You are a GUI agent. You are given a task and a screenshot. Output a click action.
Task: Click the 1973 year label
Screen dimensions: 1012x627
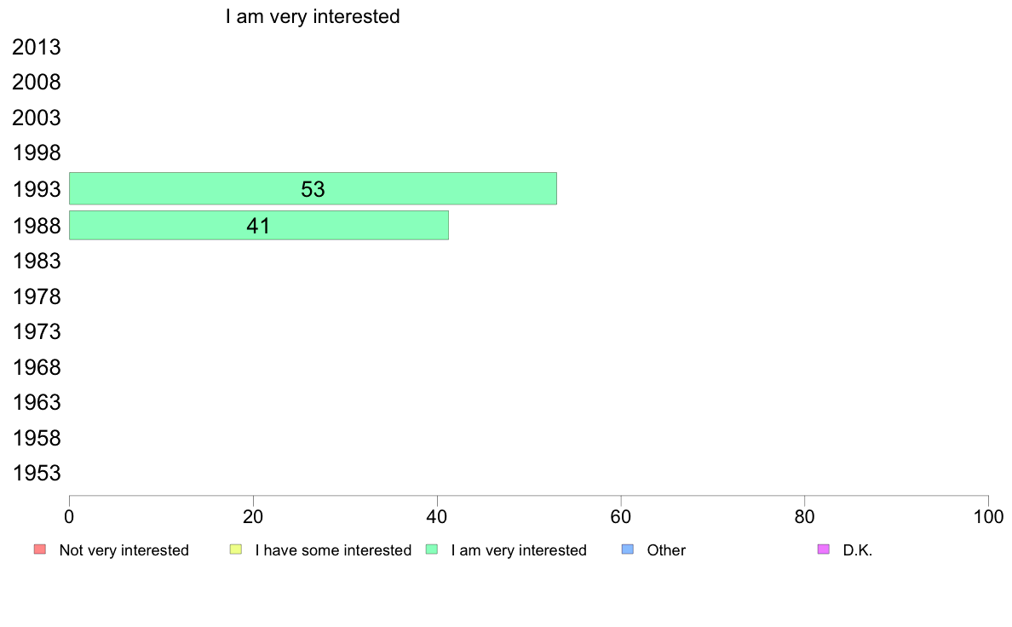[37, 331]
